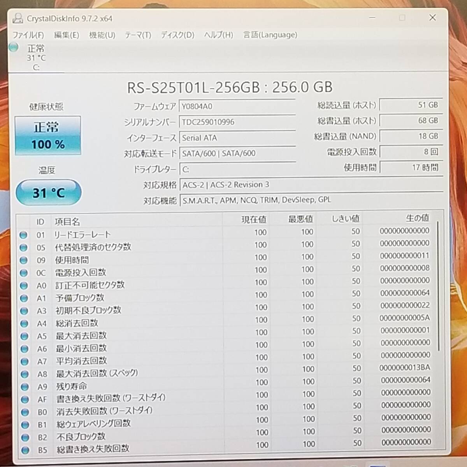Open the テーマ(T) menu

(x=137, y=35)
